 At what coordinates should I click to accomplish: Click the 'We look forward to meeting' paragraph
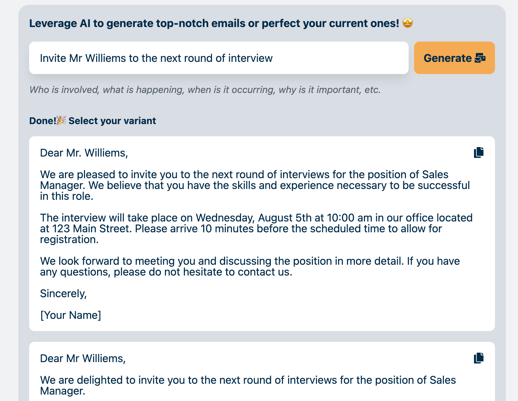pos(250,266)
